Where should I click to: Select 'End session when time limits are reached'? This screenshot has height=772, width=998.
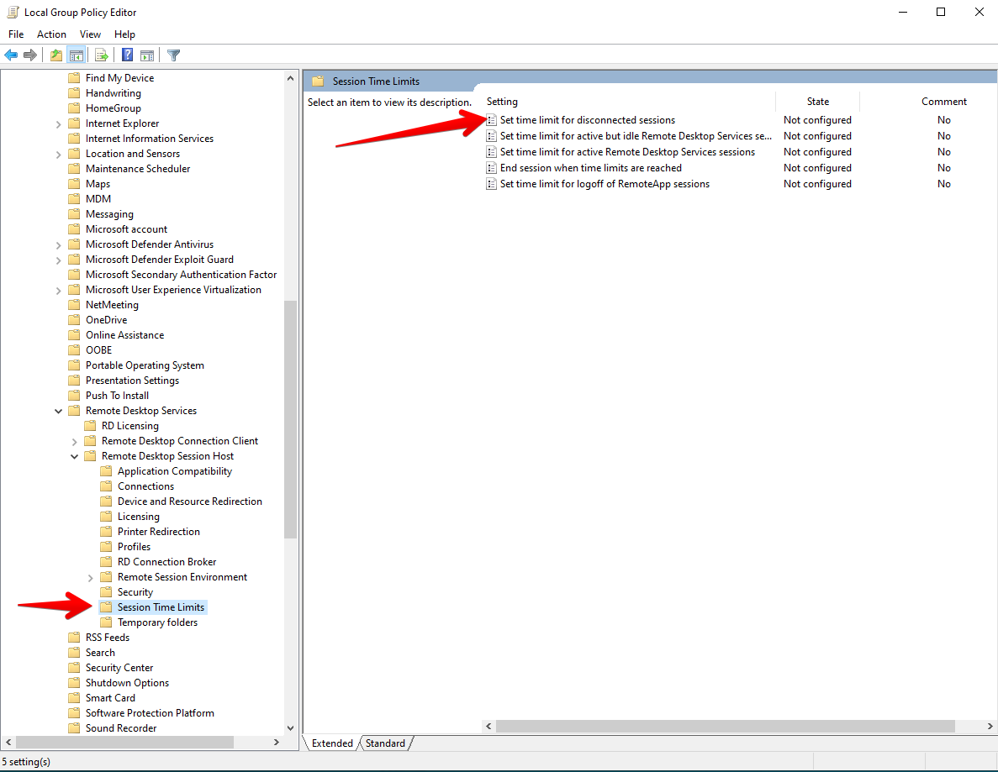pos(590,168)
